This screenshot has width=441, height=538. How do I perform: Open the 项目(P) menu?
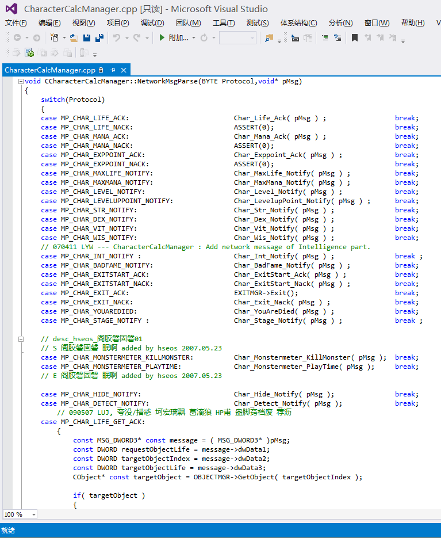pos(118,23)
